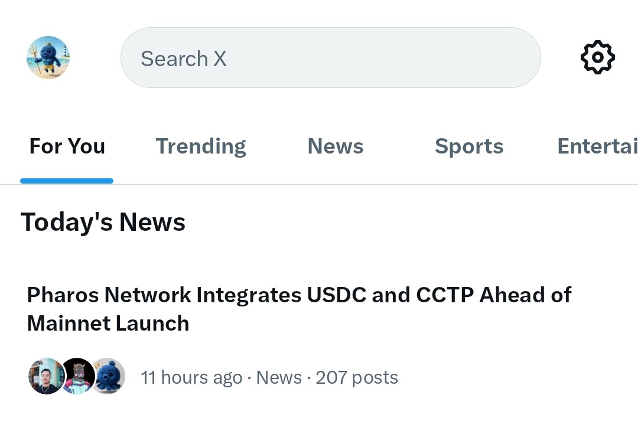Open the News tab
This screenshot has width=638, height=444.
(x=335, y=146)
